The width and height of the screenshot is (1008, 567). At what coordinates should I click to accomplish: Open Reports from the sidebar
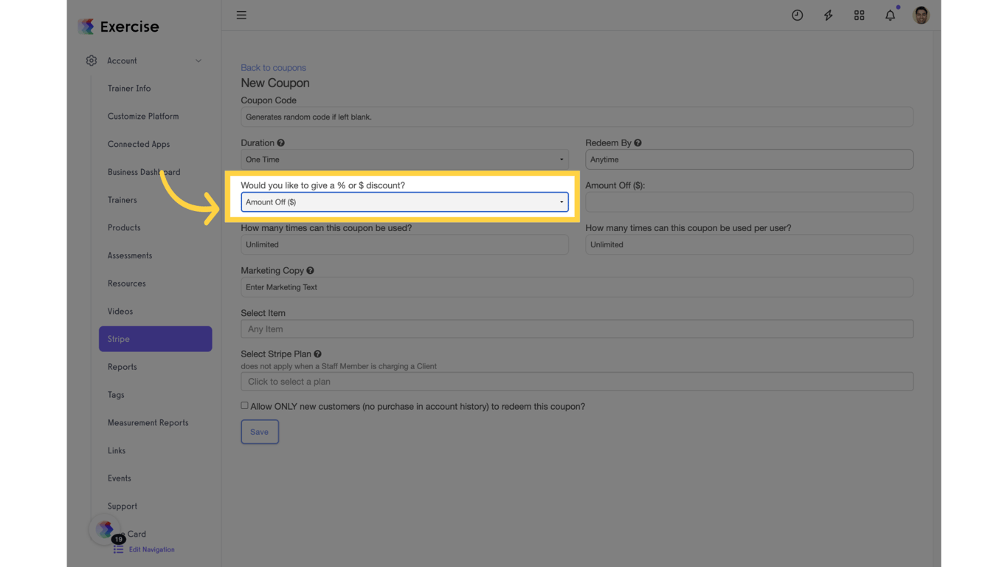(122, 367)
